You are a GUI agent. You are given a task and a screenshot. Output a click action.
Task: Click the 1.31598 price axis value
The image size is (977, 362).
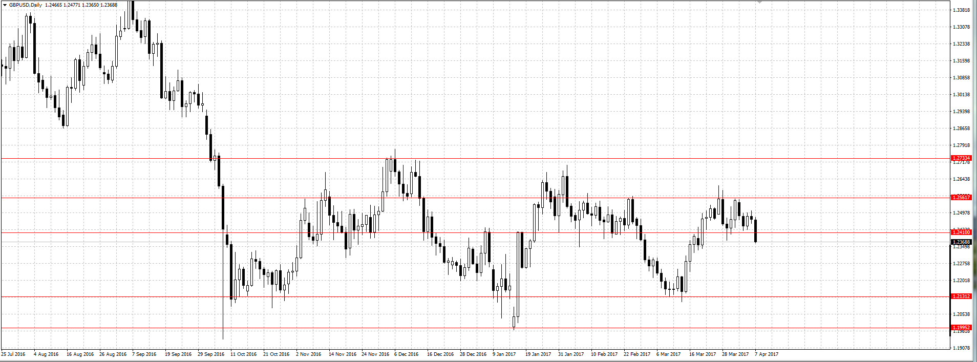pyautogui.click(x=961, y=61)
